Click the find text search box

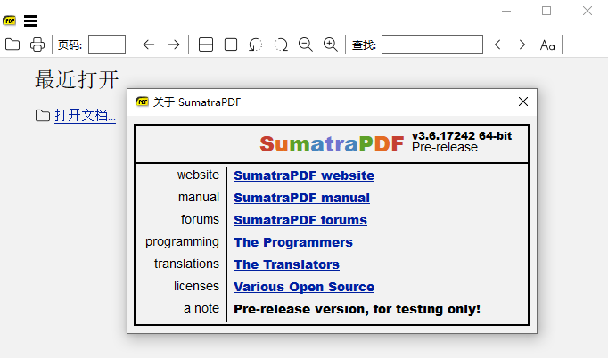point(432,45)
